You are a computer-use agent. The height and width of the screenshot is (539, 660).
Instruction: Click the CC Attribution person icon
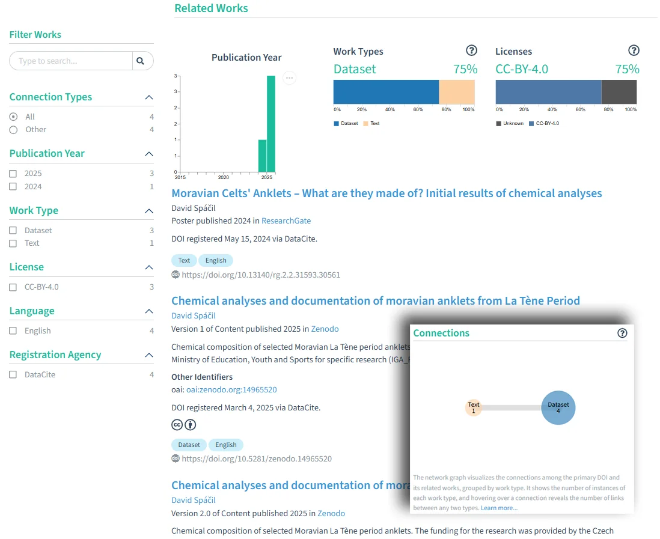[191, 425]
